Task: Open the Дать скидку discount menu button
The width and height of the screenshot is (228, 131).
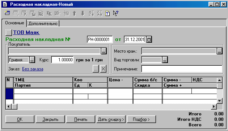Action: [111, 119]
